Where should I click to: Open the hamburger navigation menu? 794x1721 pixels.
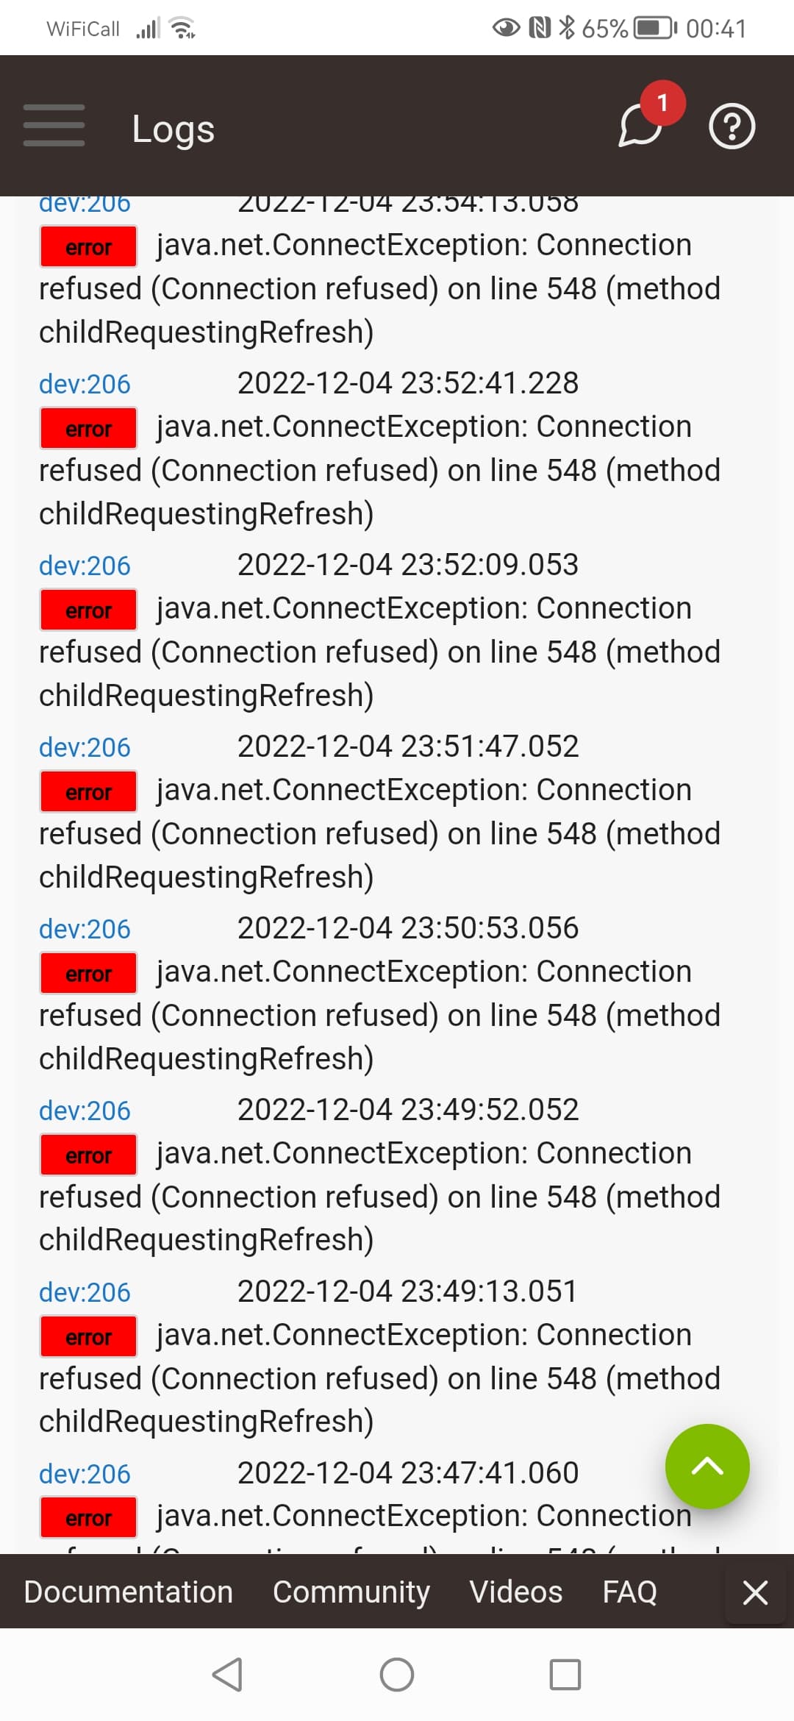coord(54,125)
